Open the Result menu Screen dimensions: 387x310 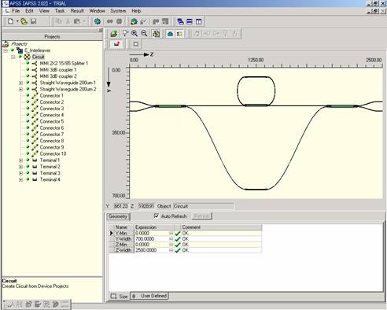coord(77,11)
